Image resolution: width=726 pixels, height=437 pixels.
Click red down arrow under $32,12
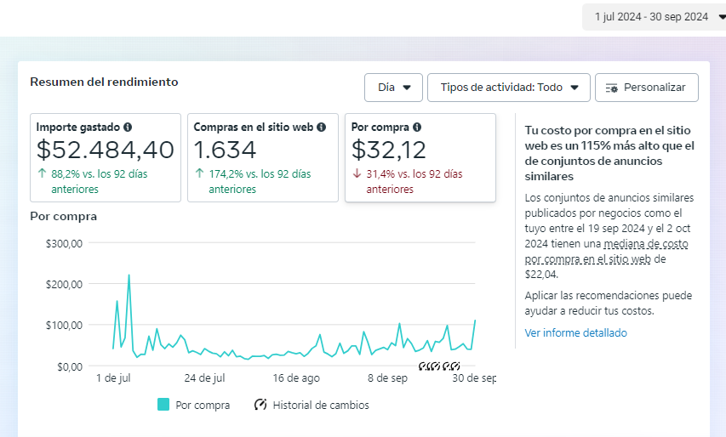(357, 173)
